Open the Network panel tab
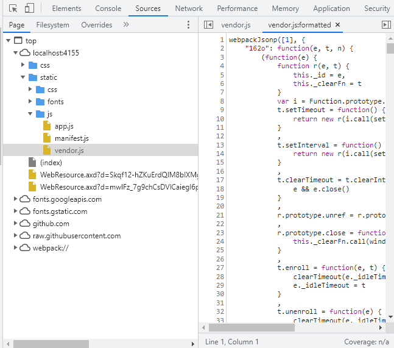394x348 pixels. (189, 9)
